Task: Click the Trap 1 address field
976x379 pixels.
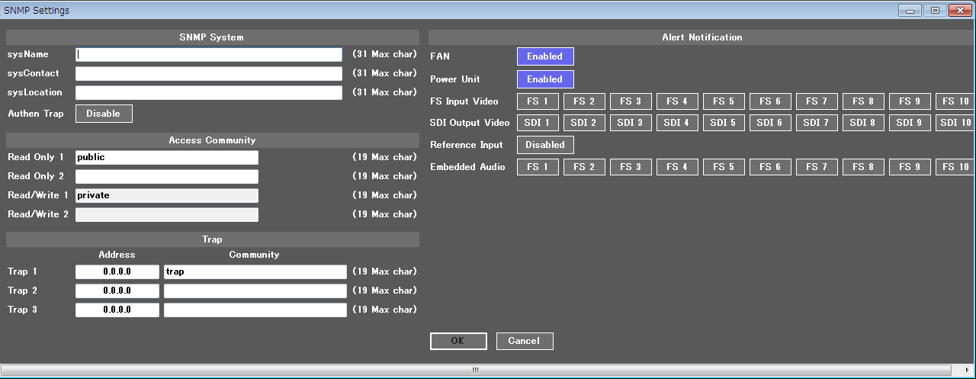Action: [117, 271]
